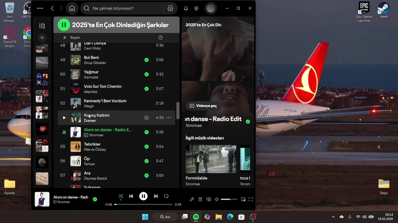Viewport: 398px width, 223px height.
Task: Go forward with the right arrow
Action: pos(61,8)
